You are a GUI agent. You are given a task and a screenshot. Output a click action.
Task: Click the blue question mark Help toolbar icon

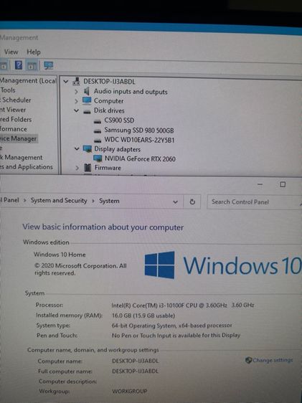(19, 65)
